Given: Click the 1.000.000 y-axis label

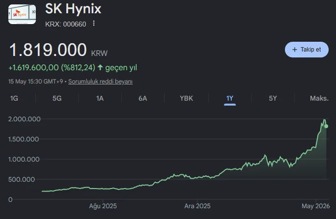Looking at the screenshot, I should click(24, 159).
